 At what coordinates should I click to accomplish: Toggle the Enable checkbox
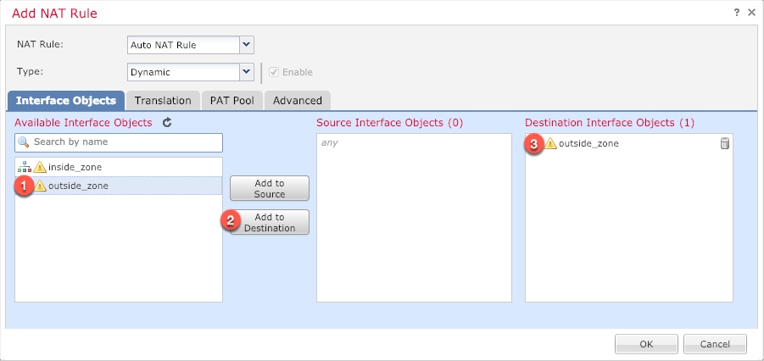coord(274,72)
